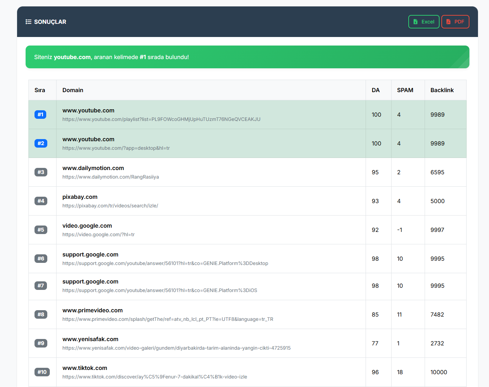Select the #10 rank badge
489x387 pixels.
42,372
